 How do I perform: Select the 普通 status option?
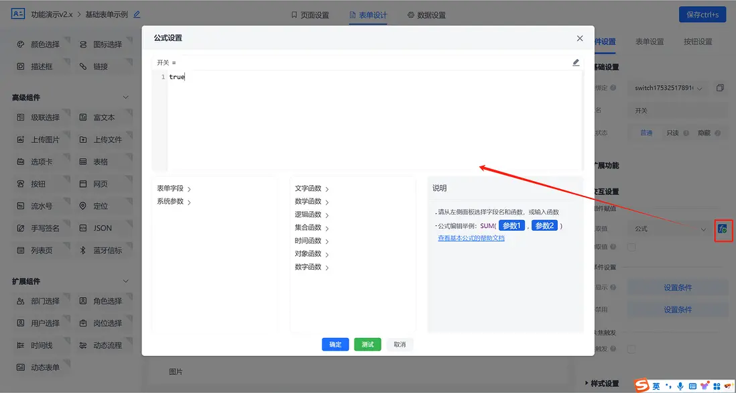tap(646, 133)
